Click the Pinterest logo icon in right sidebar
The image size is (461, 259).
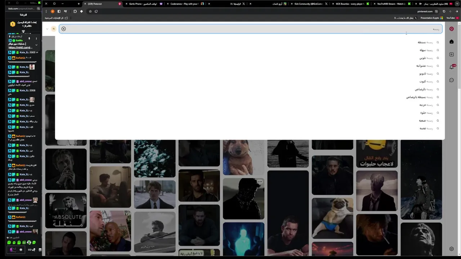pos(451,29)
